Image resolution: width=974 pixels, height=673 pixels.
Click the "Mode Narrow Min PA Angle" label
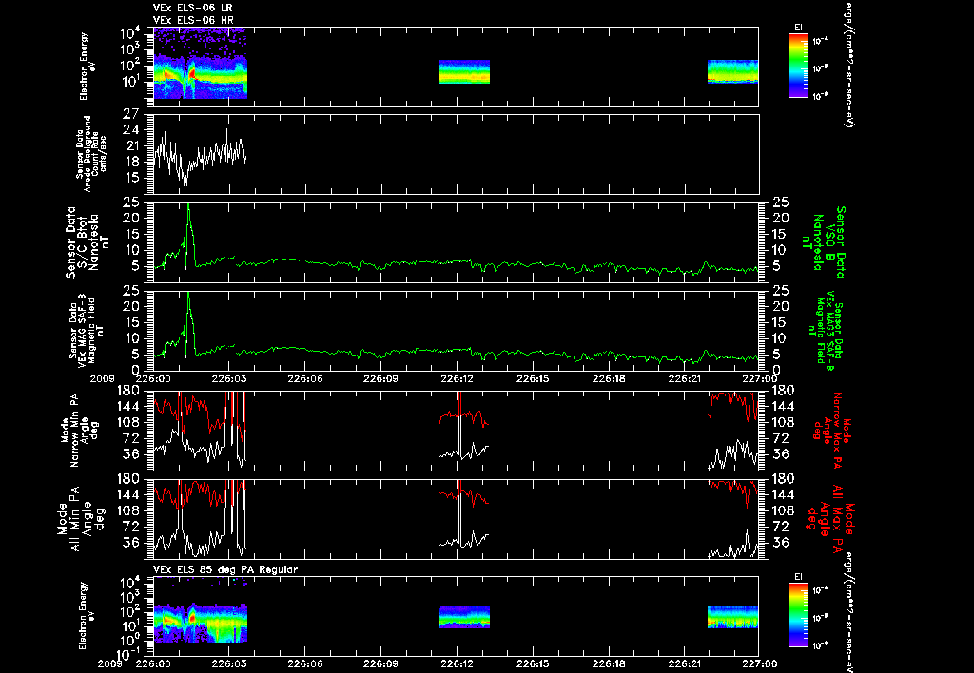(x=79, y=431)
